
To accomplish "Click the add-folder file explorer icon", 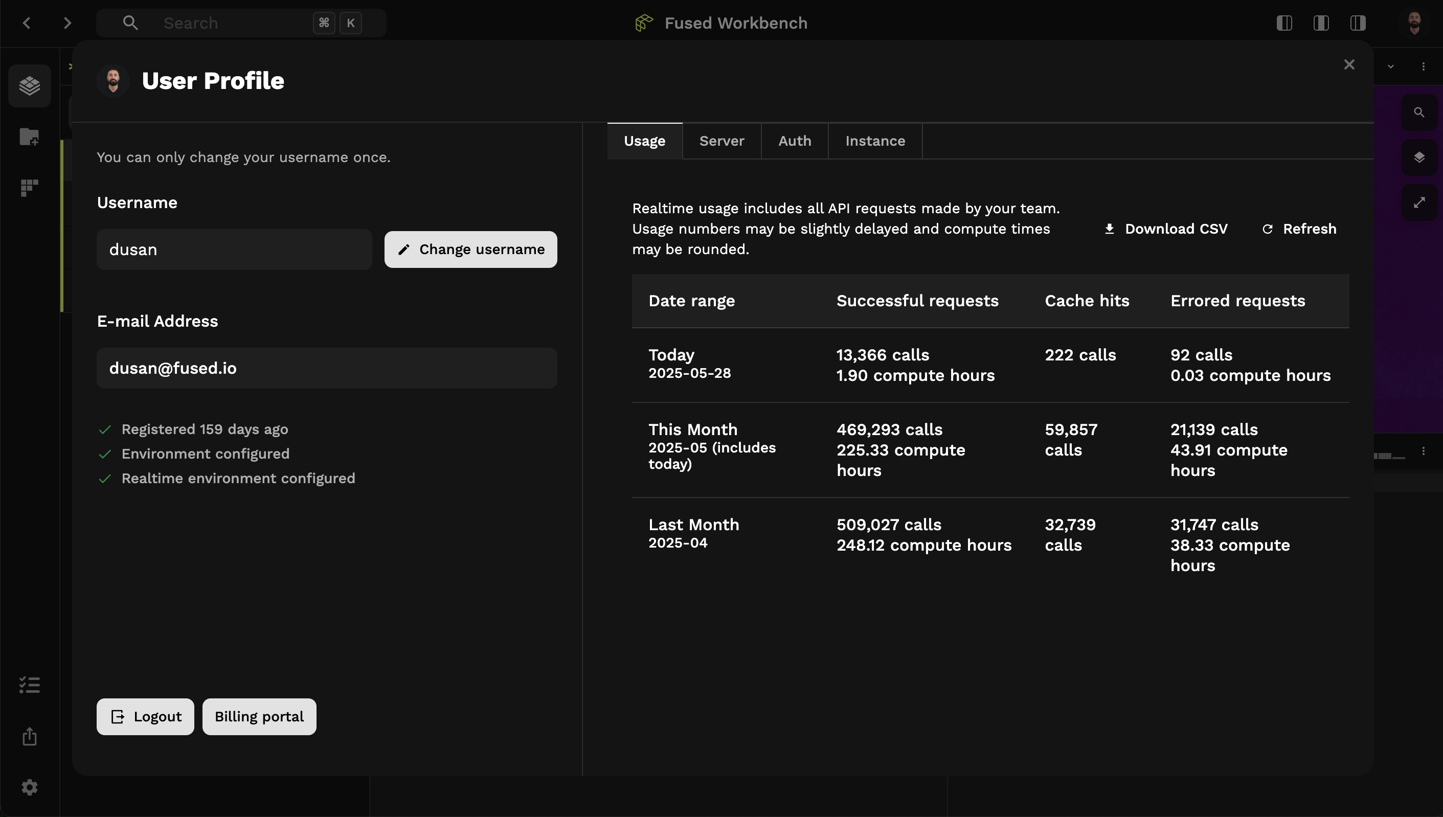I will [x=29, y=137].
